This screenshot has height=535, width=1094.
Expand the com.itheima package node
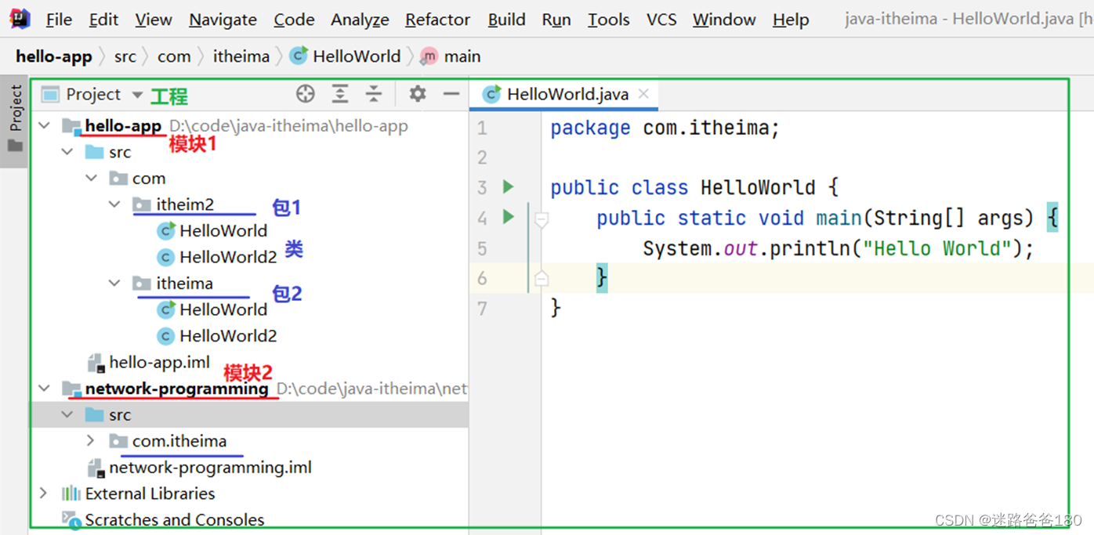coord(92,441)
